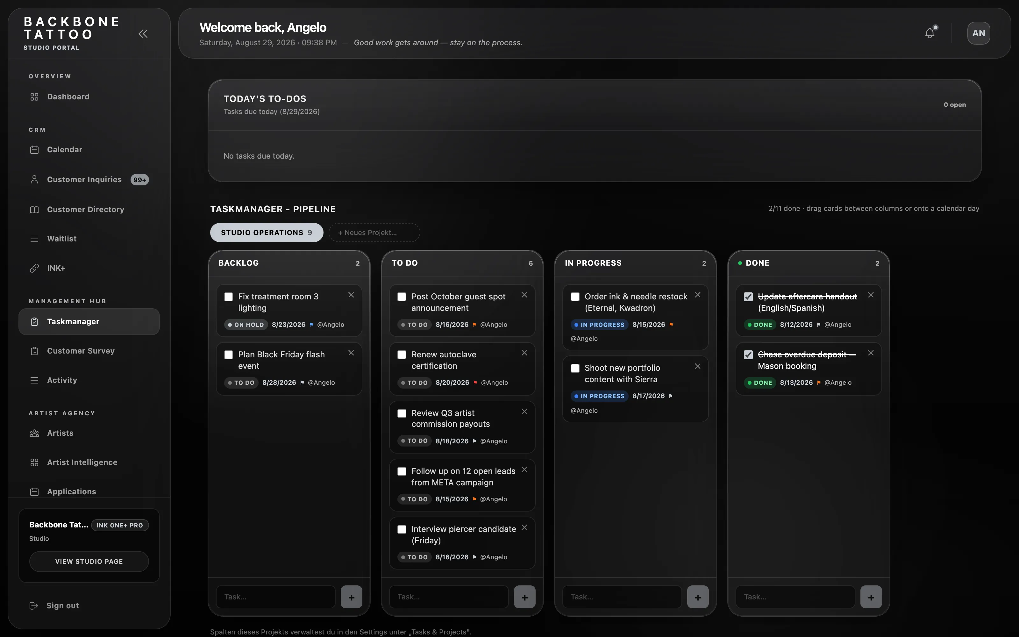This screenshot has height=637, width=1019.
Task: Open DONE status on Update aftercare card
Action: pos(760,325)
